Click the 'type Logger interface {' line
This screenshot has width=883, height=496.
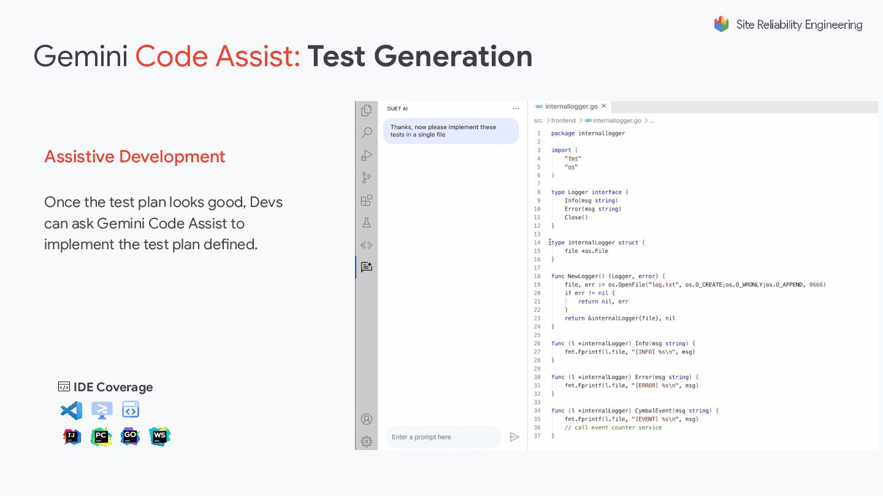click(x=589, y=192)
